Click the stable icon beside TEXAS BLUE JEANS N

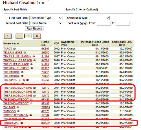(34, 57)
